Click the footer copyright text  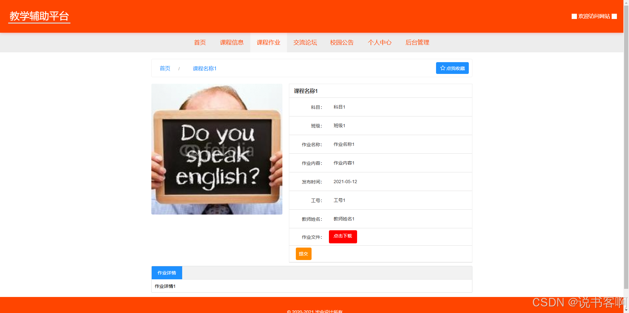[x=315, y=311]
